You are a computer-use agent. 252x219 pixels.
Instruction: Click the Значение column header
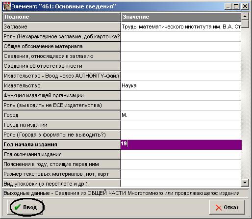(181, 17)
